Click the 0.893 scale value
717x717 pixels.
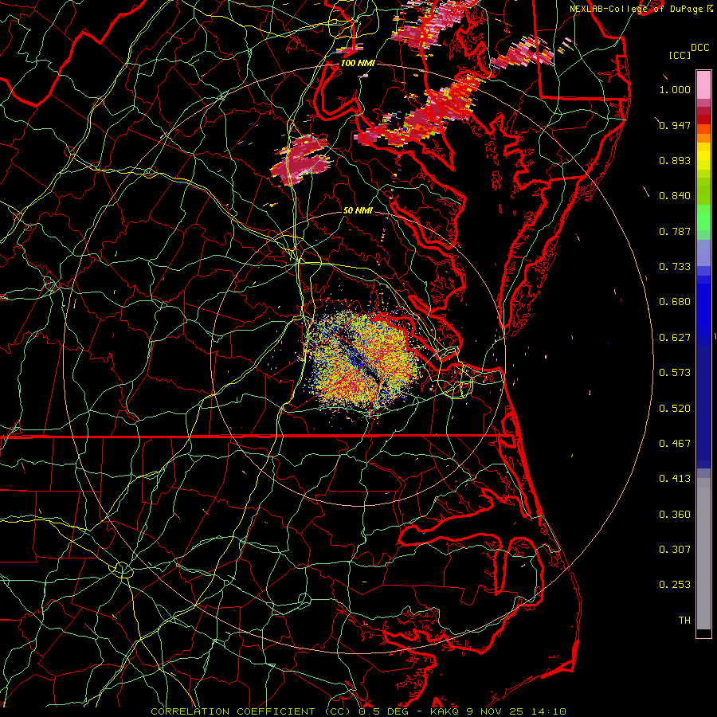675,160
